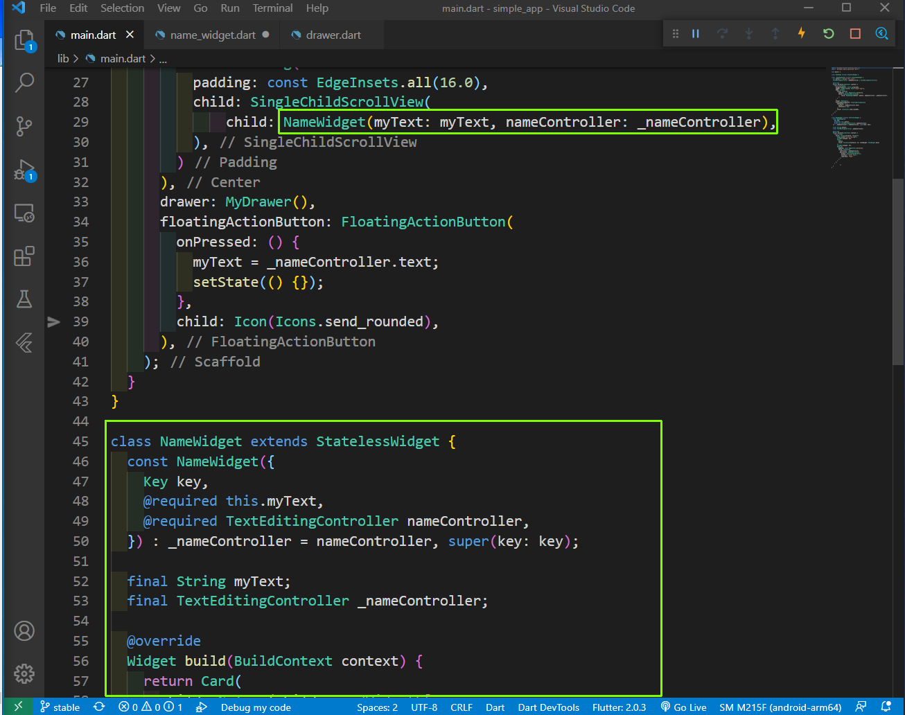Open the Remote Explorer view
Screen dimensions: 905x715
click(24, 213)
